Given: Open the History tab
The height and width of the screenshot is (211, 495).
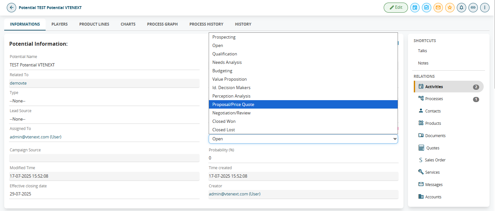Looking at the screenshot, I should pos(243,24).
